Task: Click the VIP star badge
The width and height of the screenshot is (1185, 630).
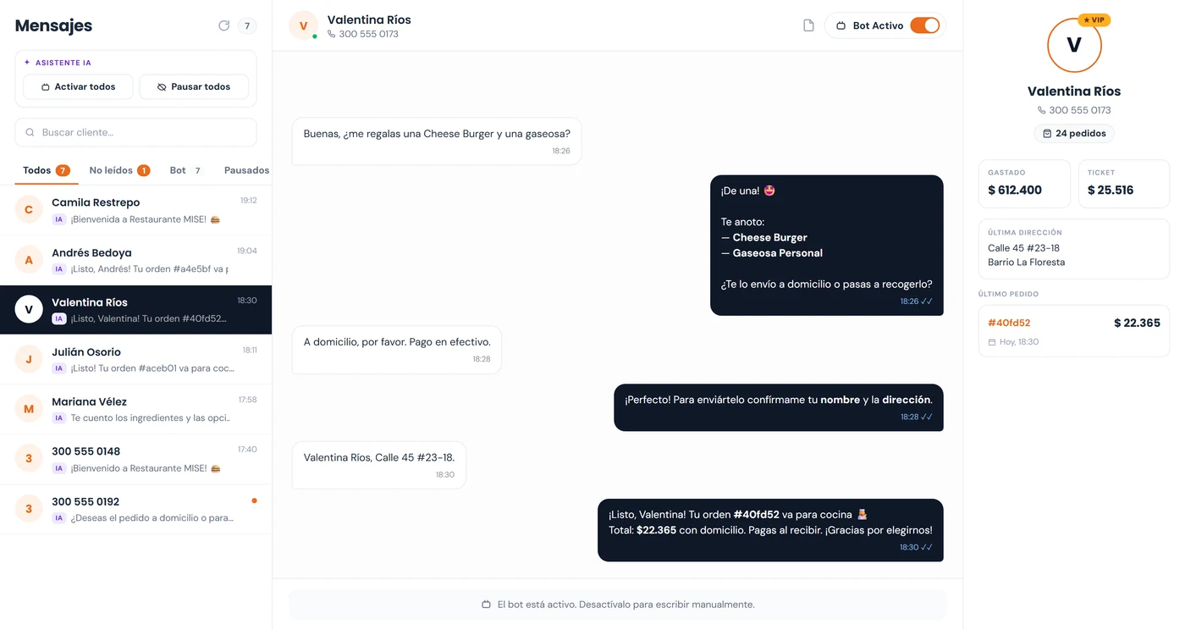Action: [x=1094, y=19]
